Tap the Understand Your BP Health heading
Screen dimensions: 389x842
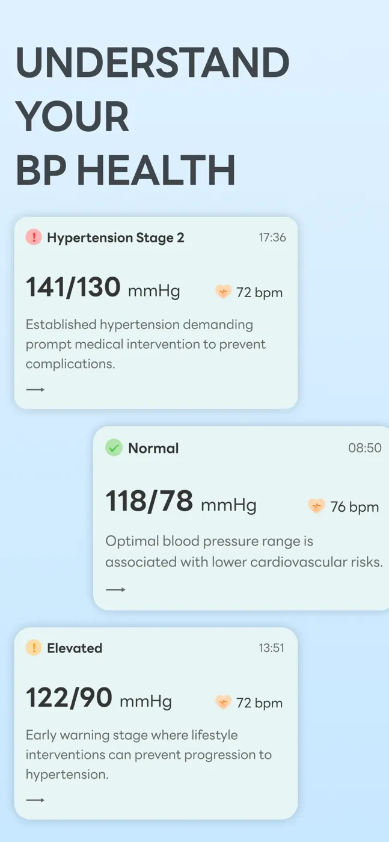click(152, 116)
